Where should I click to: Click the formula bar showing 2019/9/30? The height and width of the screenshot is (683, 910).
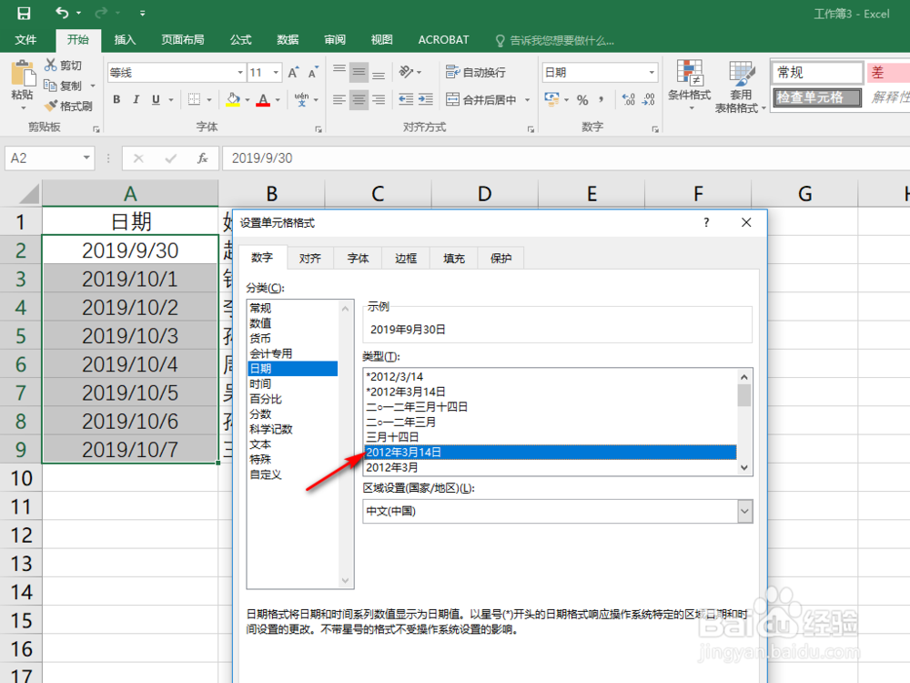tap(566, 158)
